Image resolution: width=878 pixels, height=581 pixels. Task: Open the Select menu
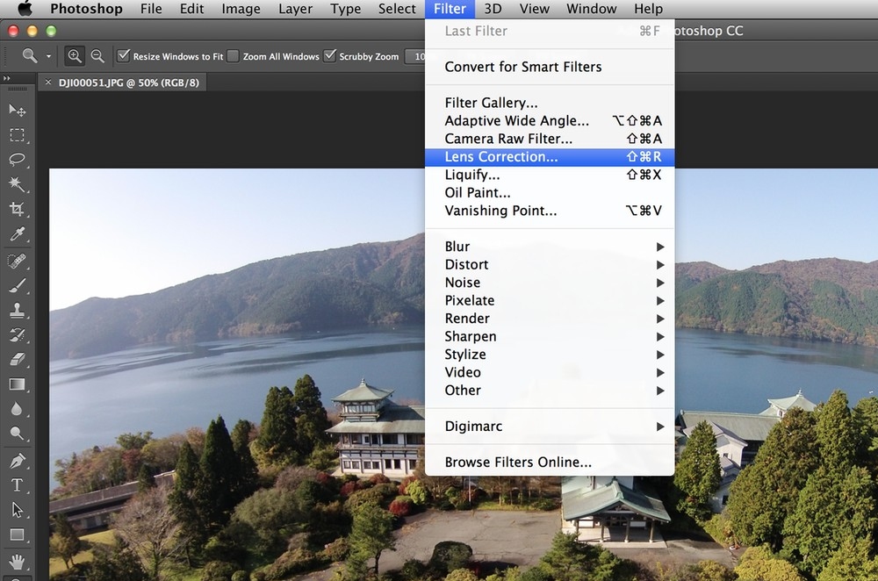[x=397, y=9]
